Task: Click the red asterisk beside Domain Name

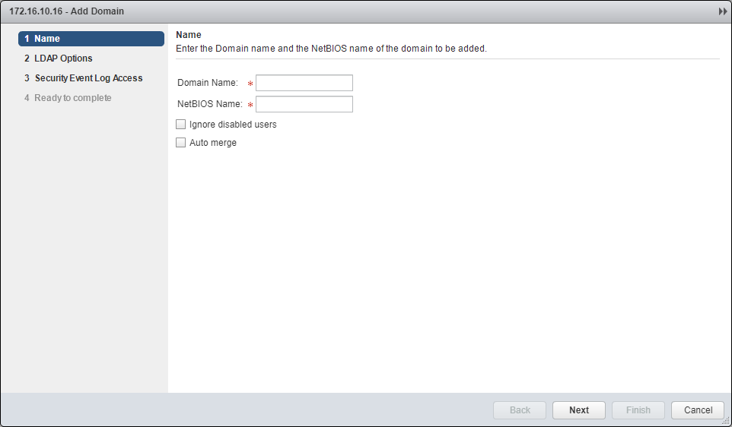Action: point(250,84)
